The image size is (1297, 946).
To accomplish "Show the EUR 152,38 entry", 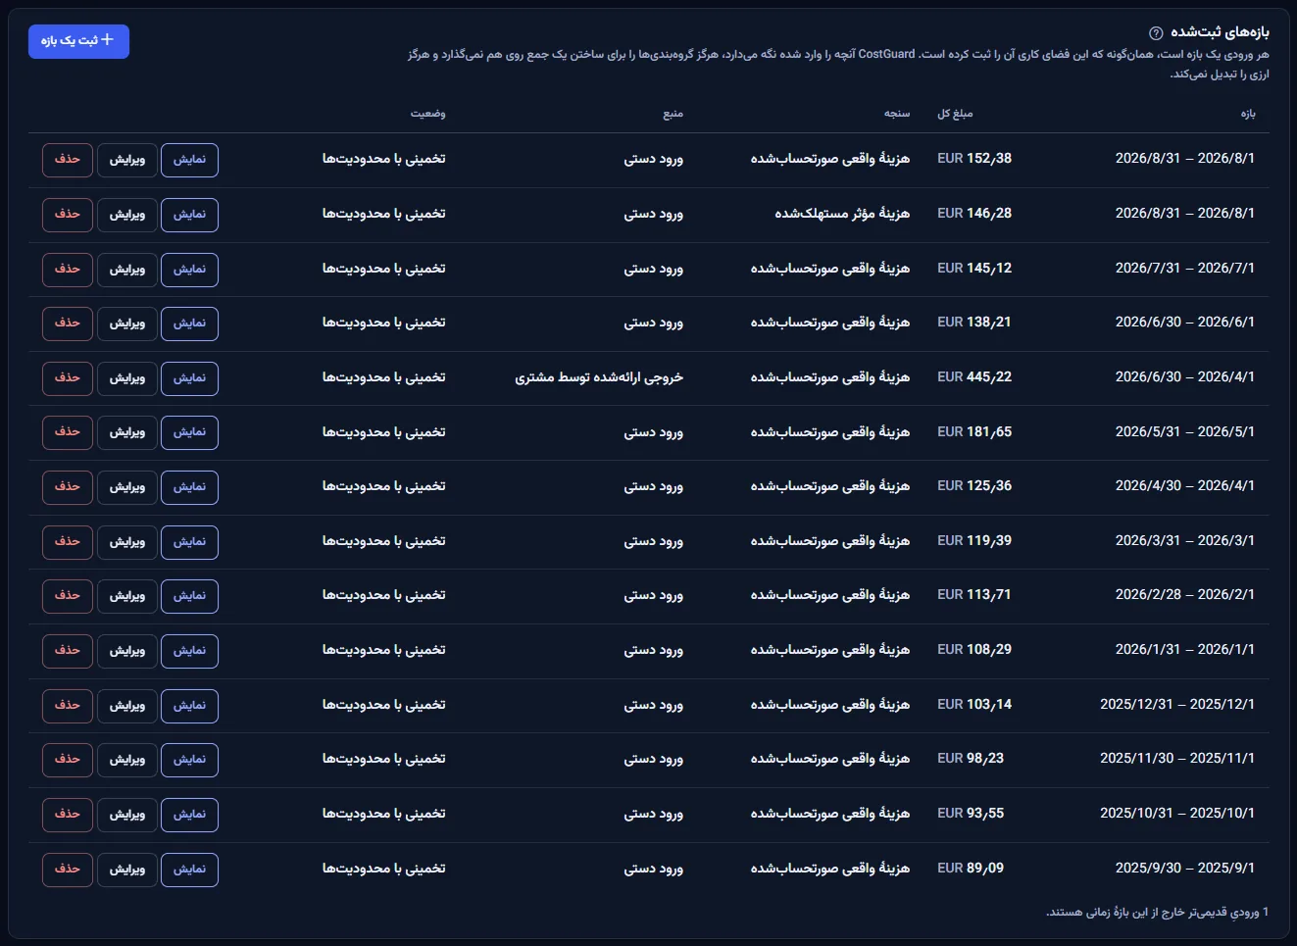I will coord(189,160).
